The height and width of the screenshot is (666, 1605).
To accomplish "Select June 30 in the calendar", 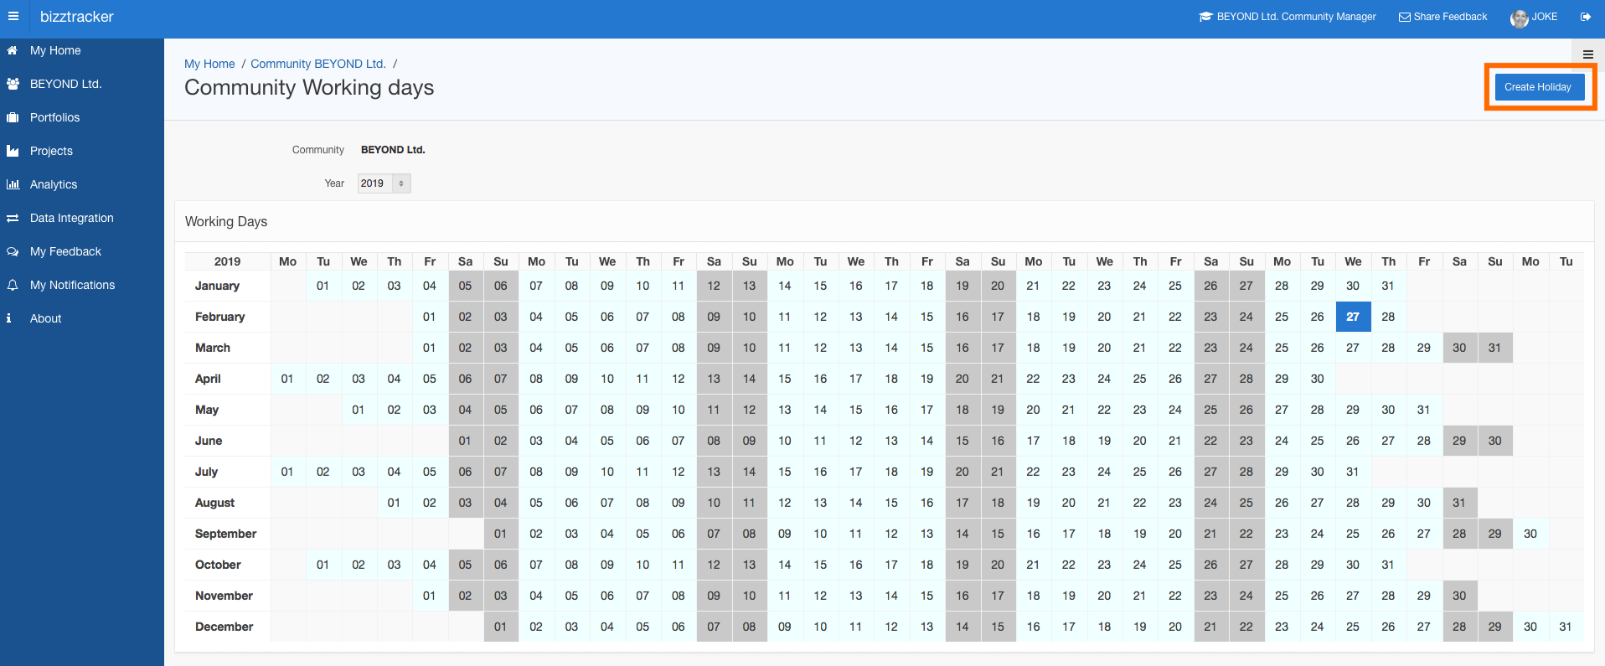I will (1494, 441).
